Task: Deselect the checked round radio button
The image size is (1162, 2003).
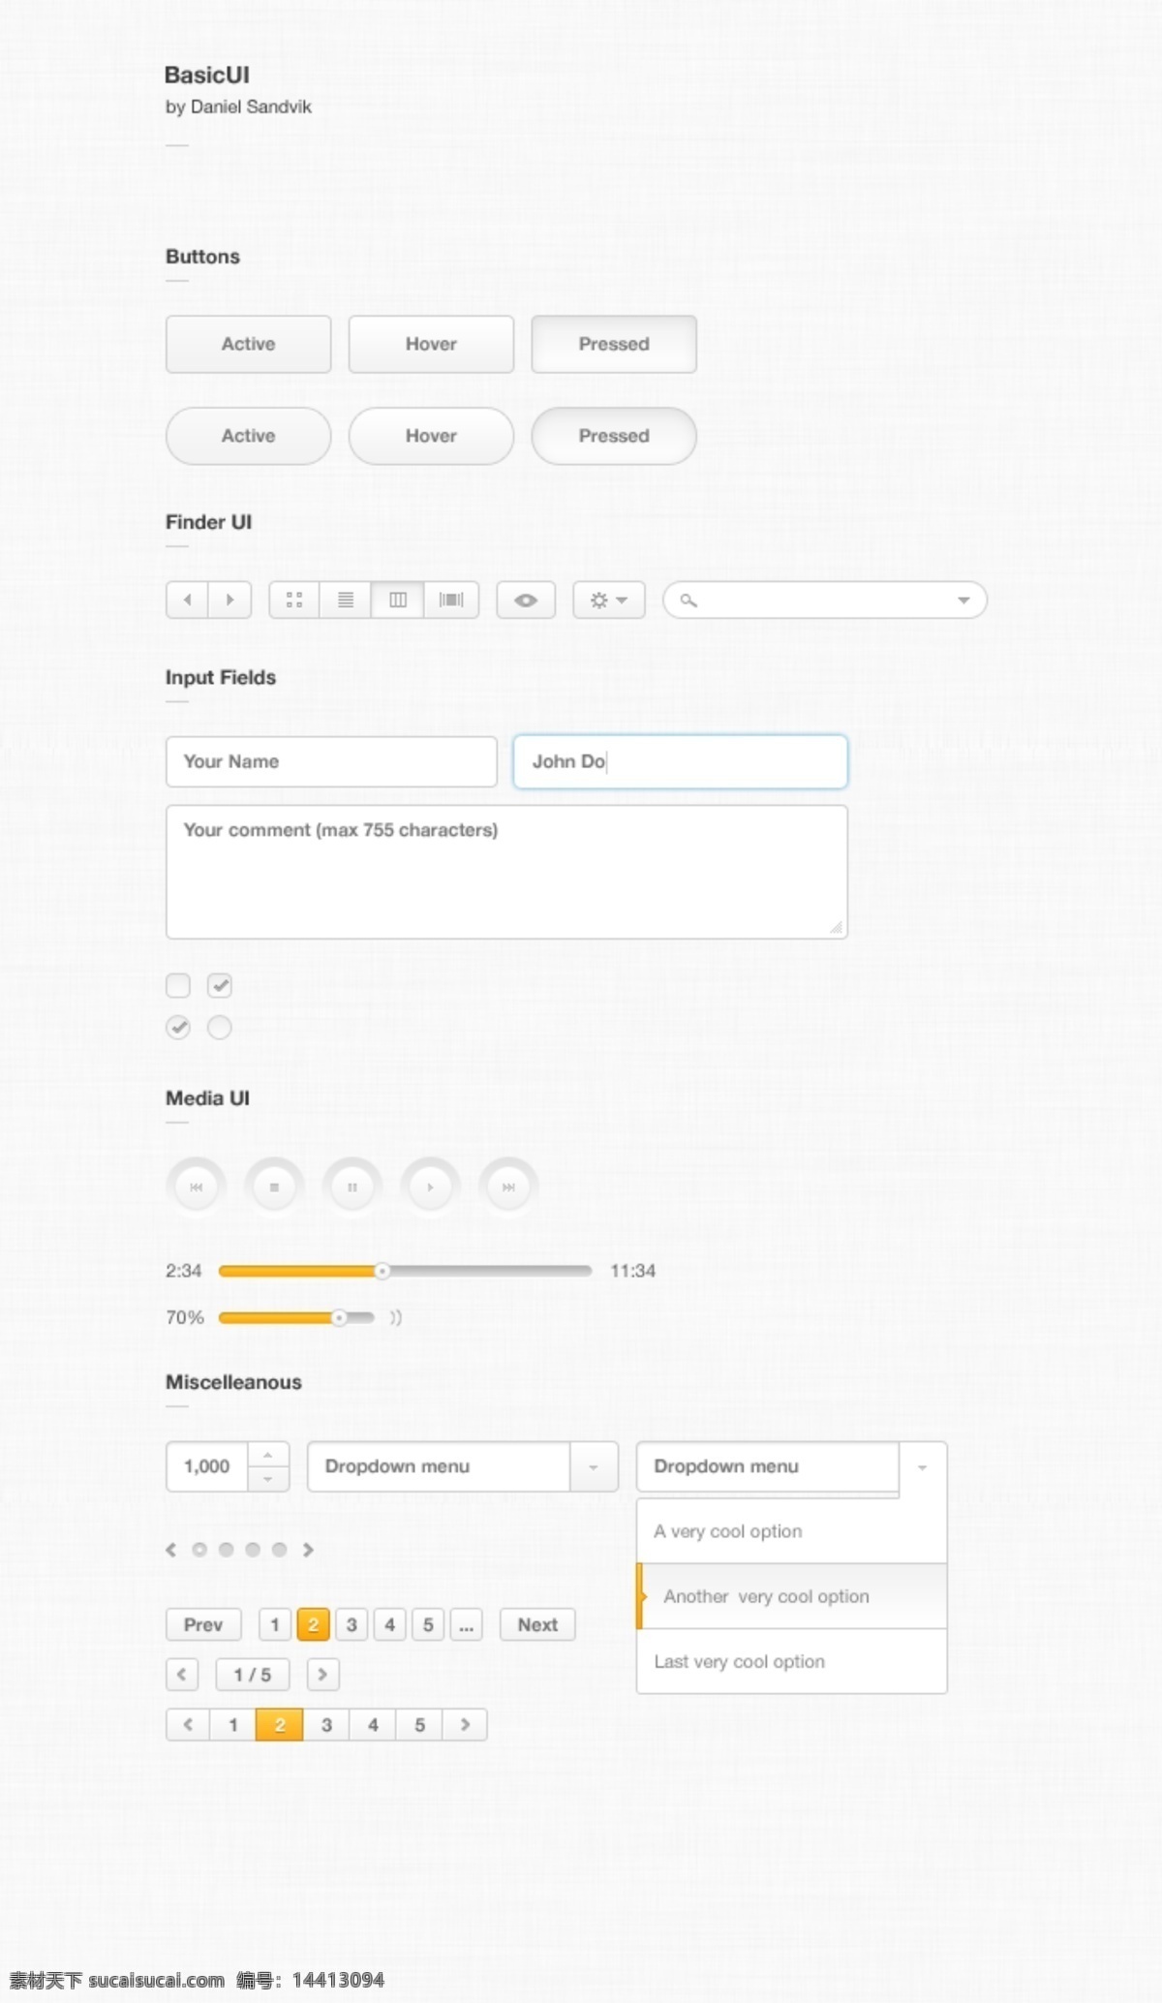Action: coord(178,1028)
